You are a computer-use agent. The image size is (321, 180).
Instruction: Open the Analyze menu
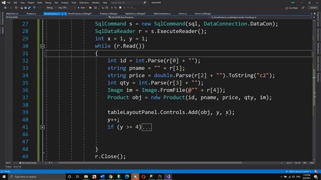[65, 2]
